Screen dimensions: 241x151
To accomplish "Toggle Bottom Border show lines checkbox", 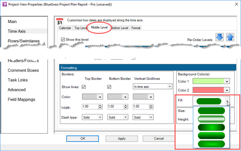I will point(109,87).
